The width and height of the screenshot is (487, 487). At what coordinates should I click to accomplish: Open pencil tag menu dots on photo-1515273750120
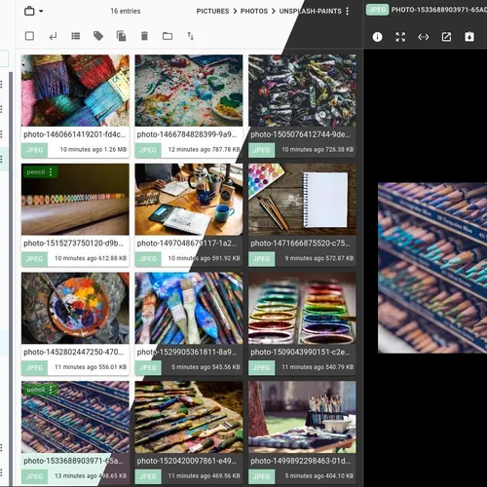(51, 172)
